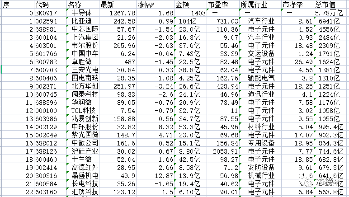Viewport: 349px width, 197px height.
Task: Select the 韦尔股份 name cell
Action: pos(83,45)
